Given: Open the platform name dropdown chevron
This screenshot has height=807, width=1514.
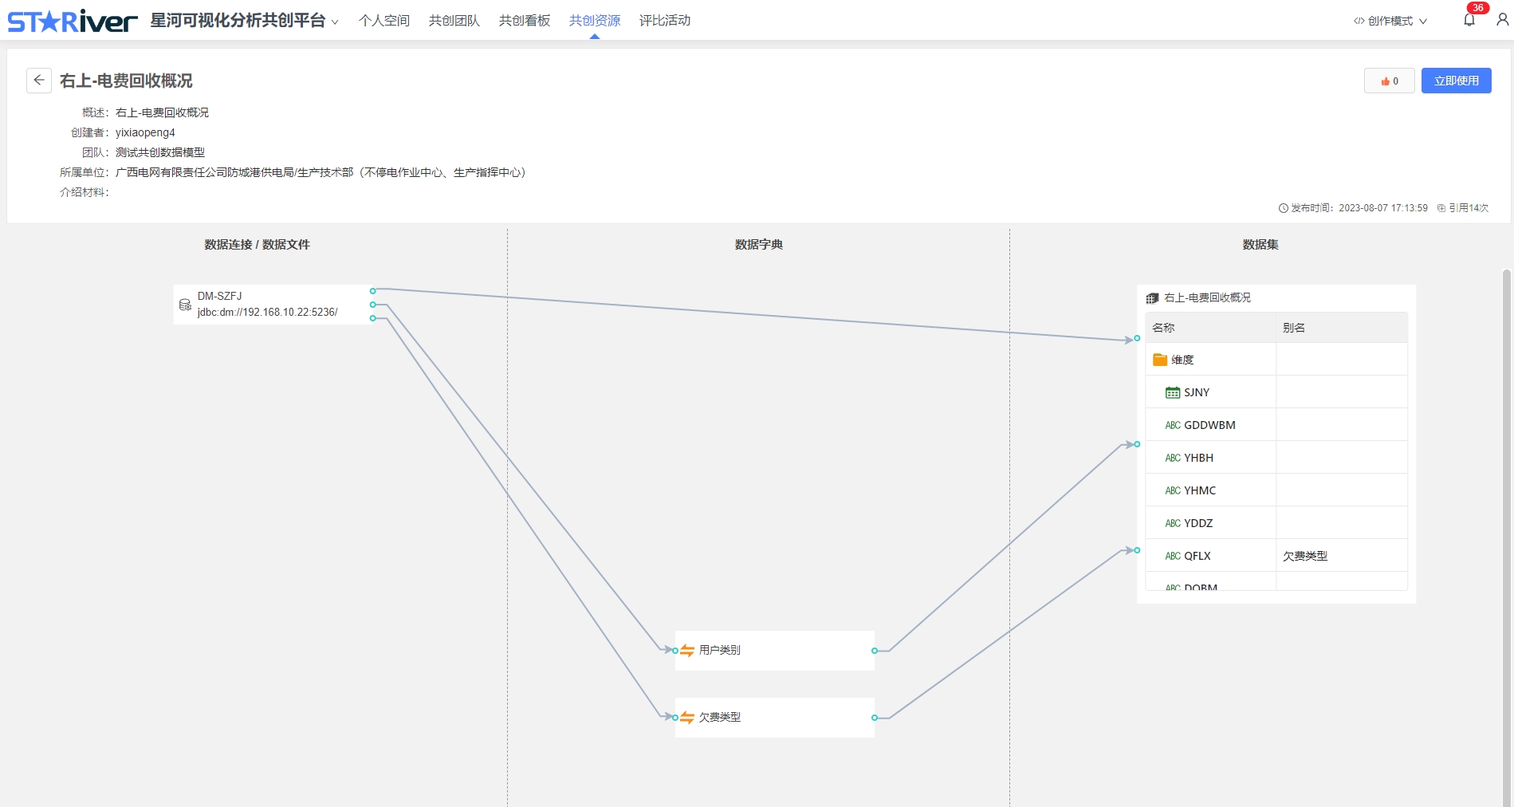Looking at the screenshot, I should [335, 22].
